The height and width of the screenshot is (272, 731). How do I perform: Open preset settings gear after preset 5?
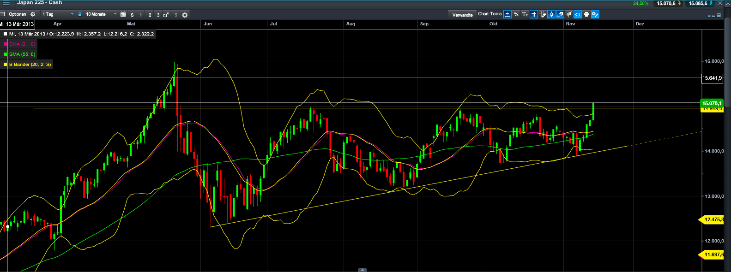(185, 15)
